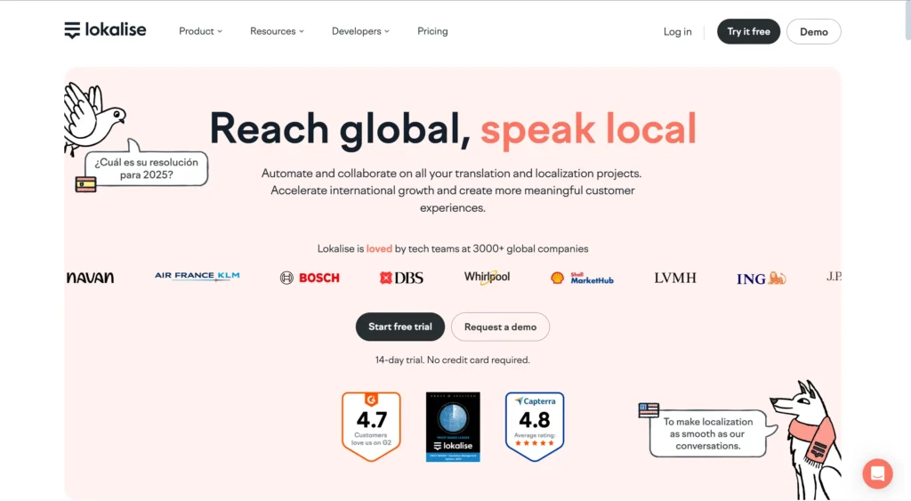Click the 'To make localization' speech bubble
Image resolution: width=911 pixels, height=501 pixels.
point(707,433)
